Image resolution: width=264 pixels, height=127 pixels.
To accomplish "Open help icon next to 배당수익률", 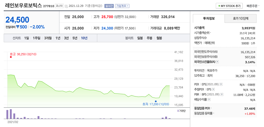I will pos(209,100).
